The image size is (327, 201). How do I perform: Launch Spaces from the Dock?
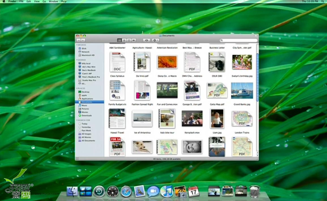point(86,191)
